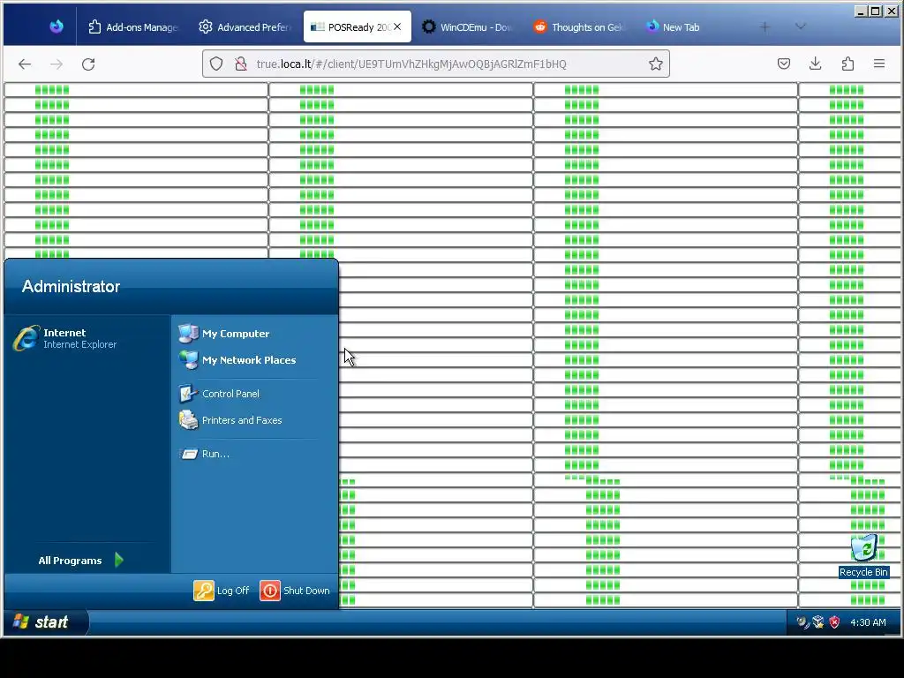Click the Log Off button
904x678 pixels.
[222, 591]
